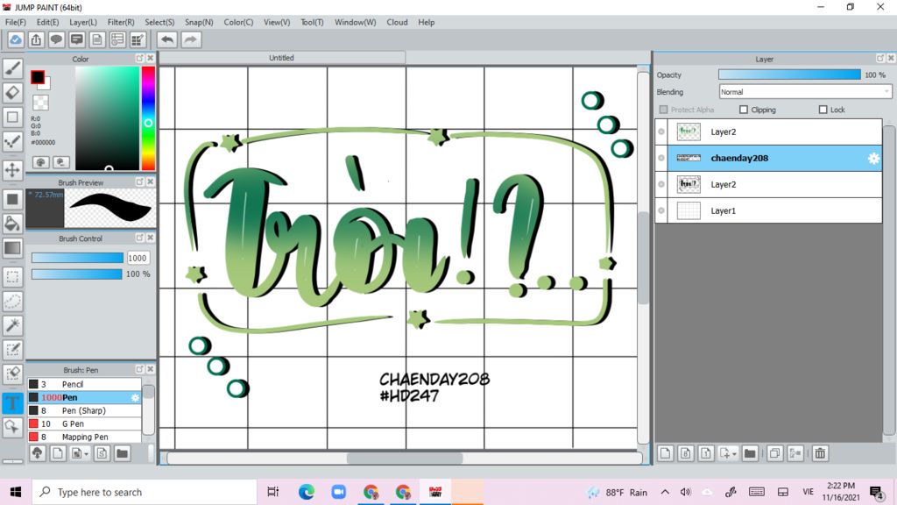
Task: Open brush folder icon in Brush panel
Action: [122, 453]
